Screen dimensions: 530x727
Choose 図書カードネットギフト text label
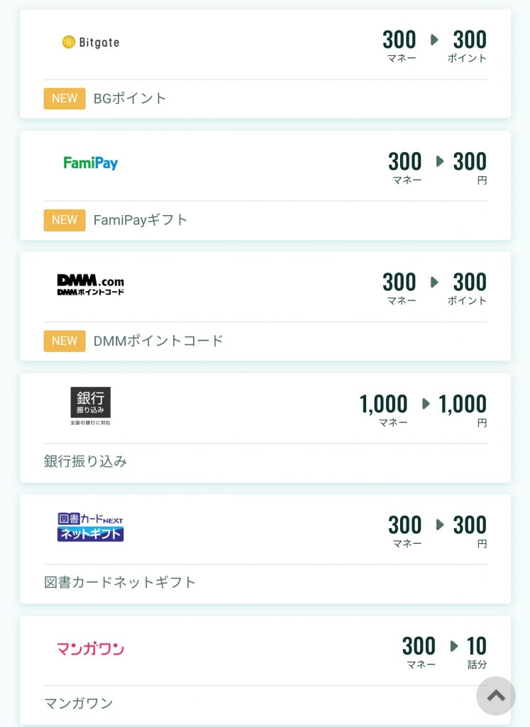(x=119, y=582)
